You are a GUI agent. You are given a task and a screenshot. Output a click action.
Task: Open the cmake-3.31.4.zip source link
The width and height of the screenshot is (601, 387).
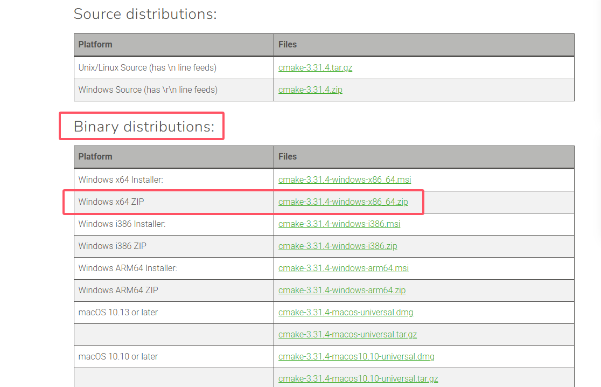click(310, 90)
